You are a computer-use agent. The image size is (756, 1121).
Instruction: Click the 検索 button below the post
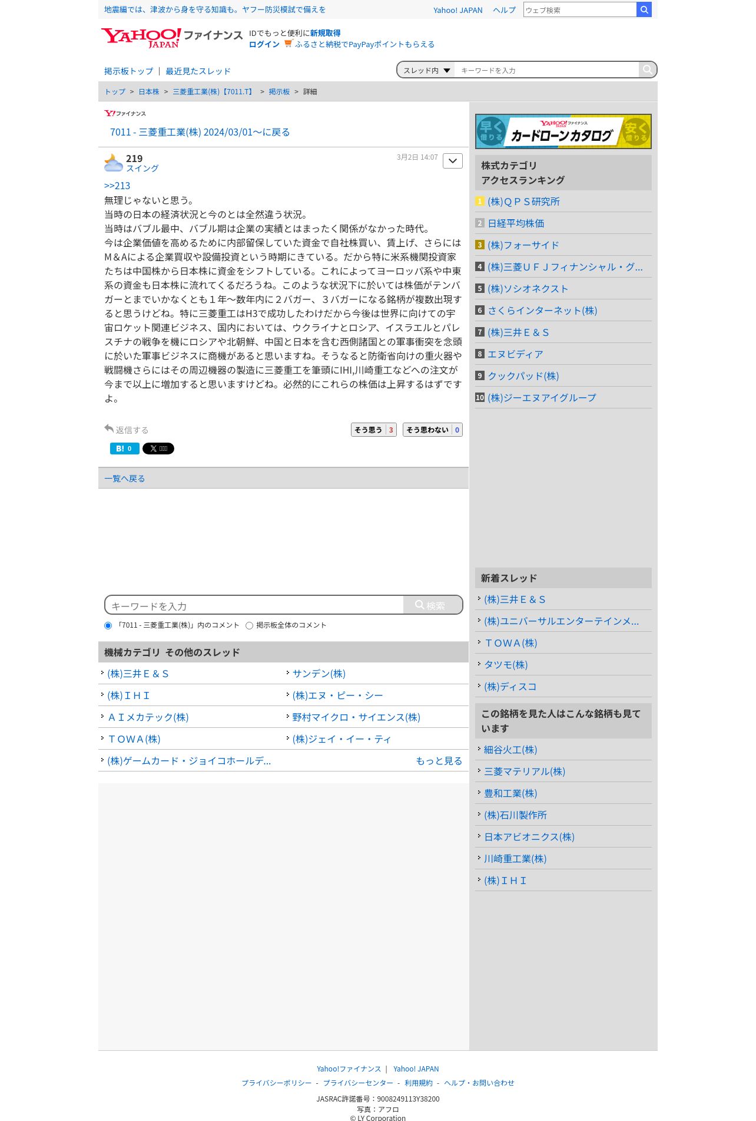point(433,605)
